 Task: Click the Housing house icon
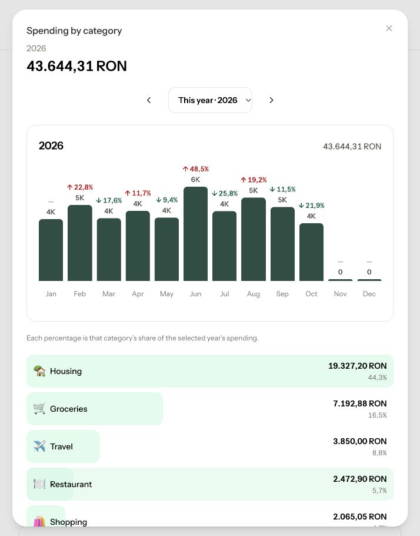click(39, 371)
